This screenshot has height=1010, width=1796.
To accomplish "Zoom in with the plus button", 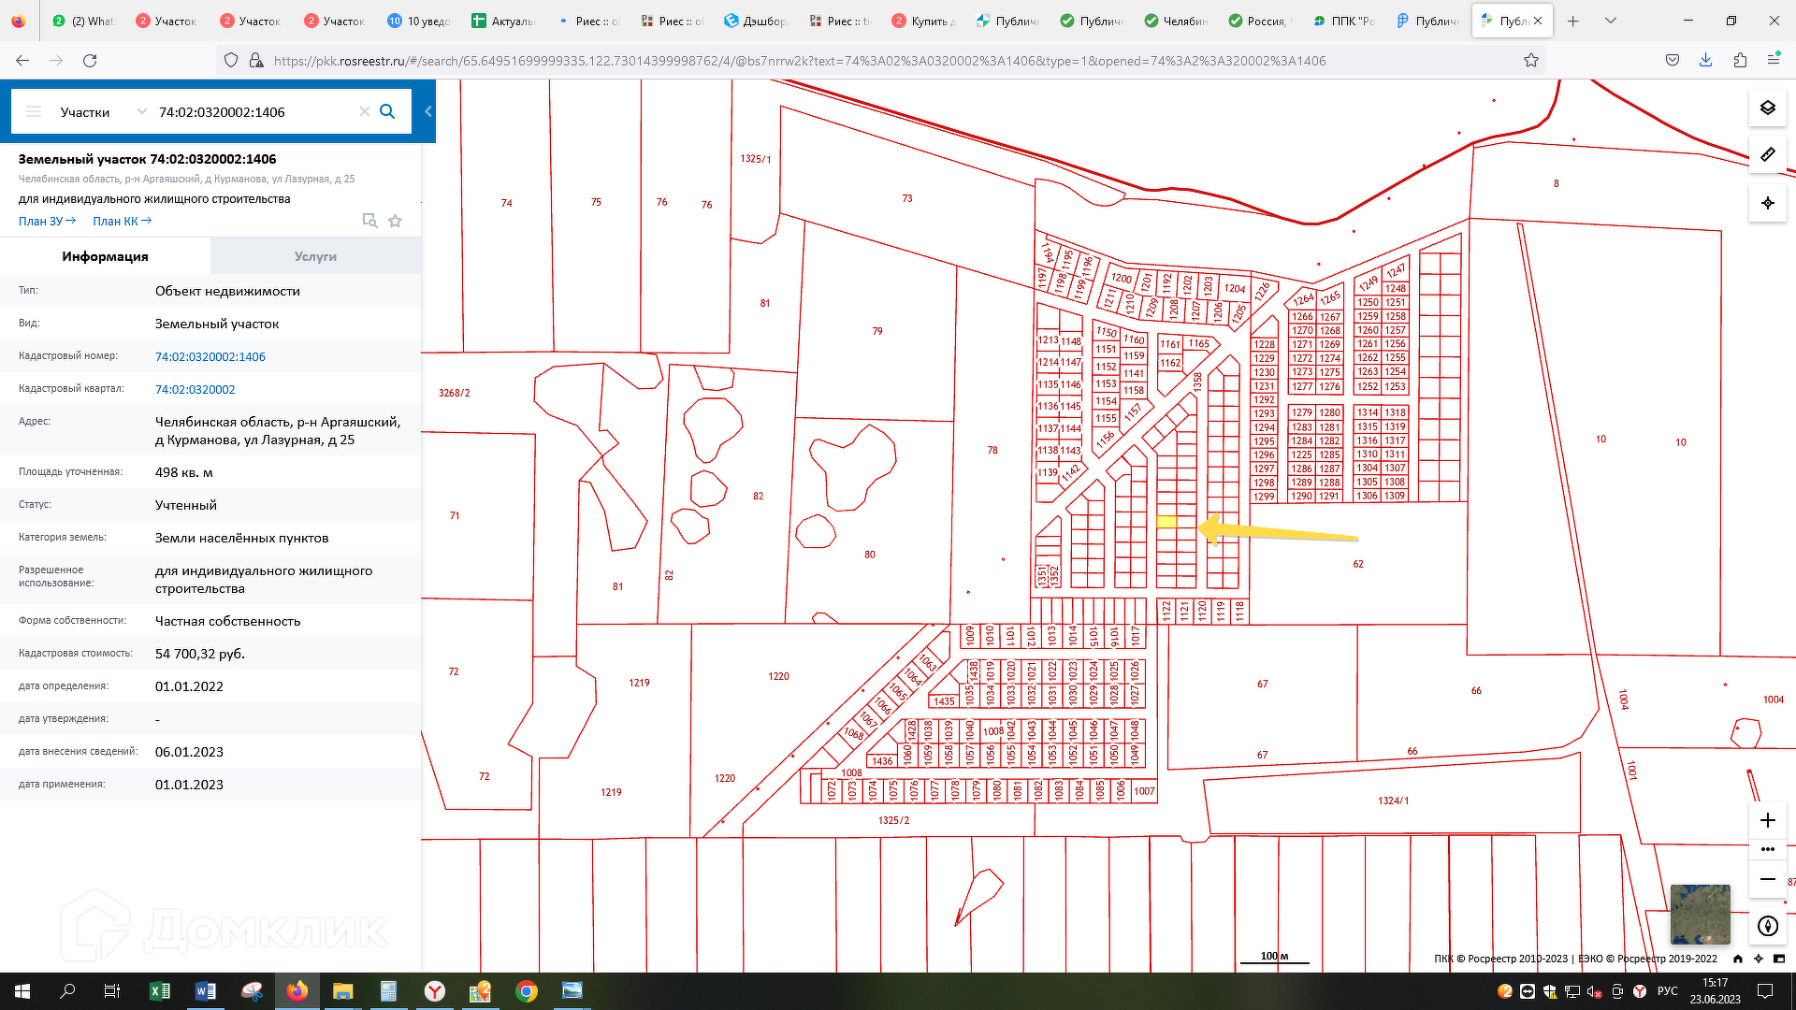I will [x=1767, y=820].
